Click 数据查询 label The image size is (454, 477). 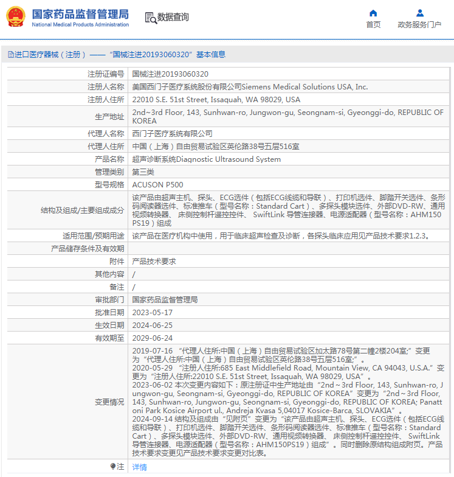pos(173,17)
